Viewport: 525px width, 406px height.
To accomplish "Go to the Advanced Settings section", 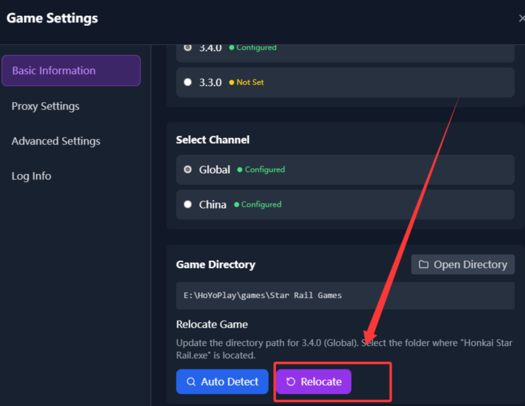I will (x=56, y=141).
